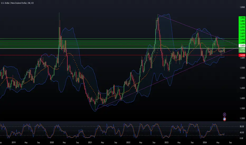Click the rightmost Sep label on time axis
The height and width of the screenshot is (145, 246).
[230, 142]
